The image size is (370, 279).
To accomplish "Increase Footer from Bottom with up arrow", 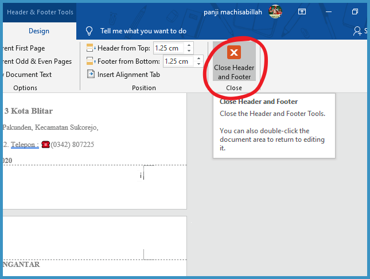I will tap(198, 59).
